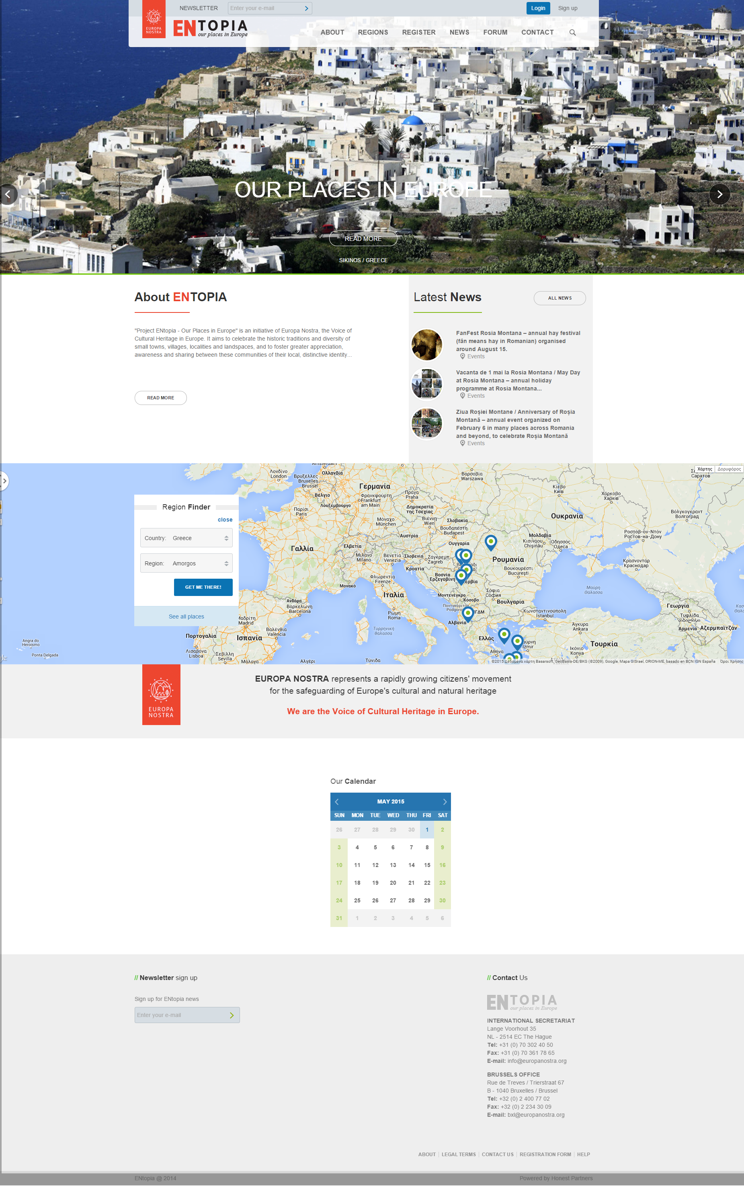Show next month in the calendar

tap(444, 801)
